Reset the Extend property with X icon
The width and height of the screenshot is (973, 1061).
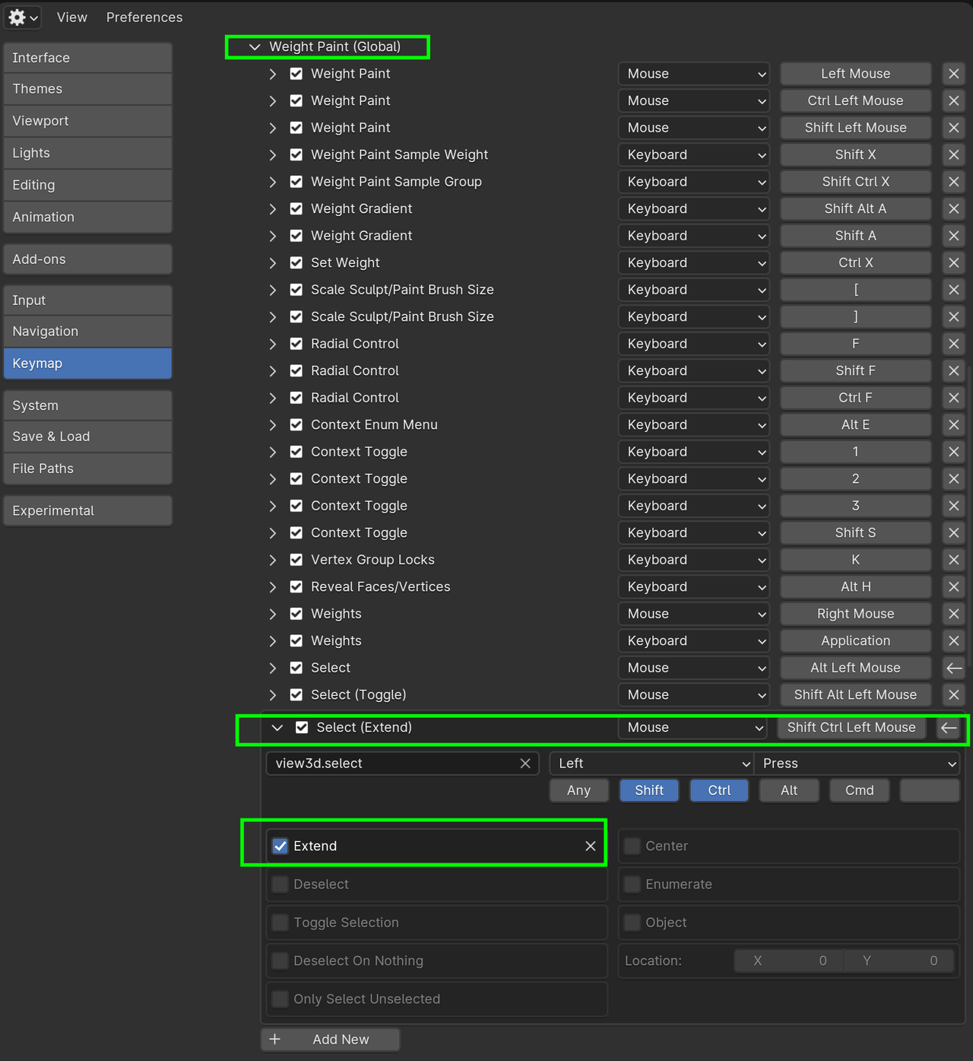[x=590, y=847]
